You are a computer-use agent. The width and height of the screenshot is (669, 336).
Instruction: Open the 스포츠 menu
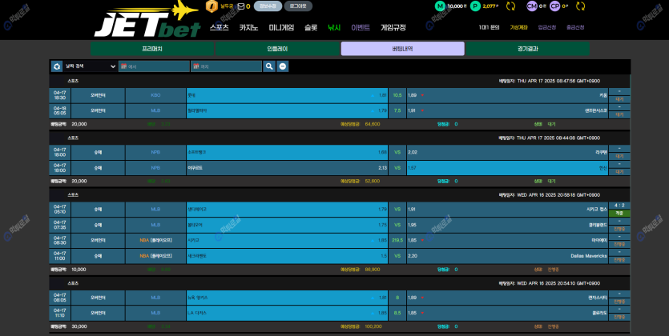219,27
